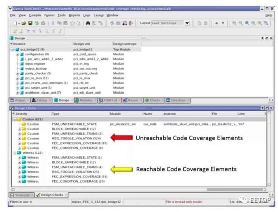Expand the Witness FEC_EXPRESSION_COVERAGE (59) row

pyautogui.click(x=19, y=177)
